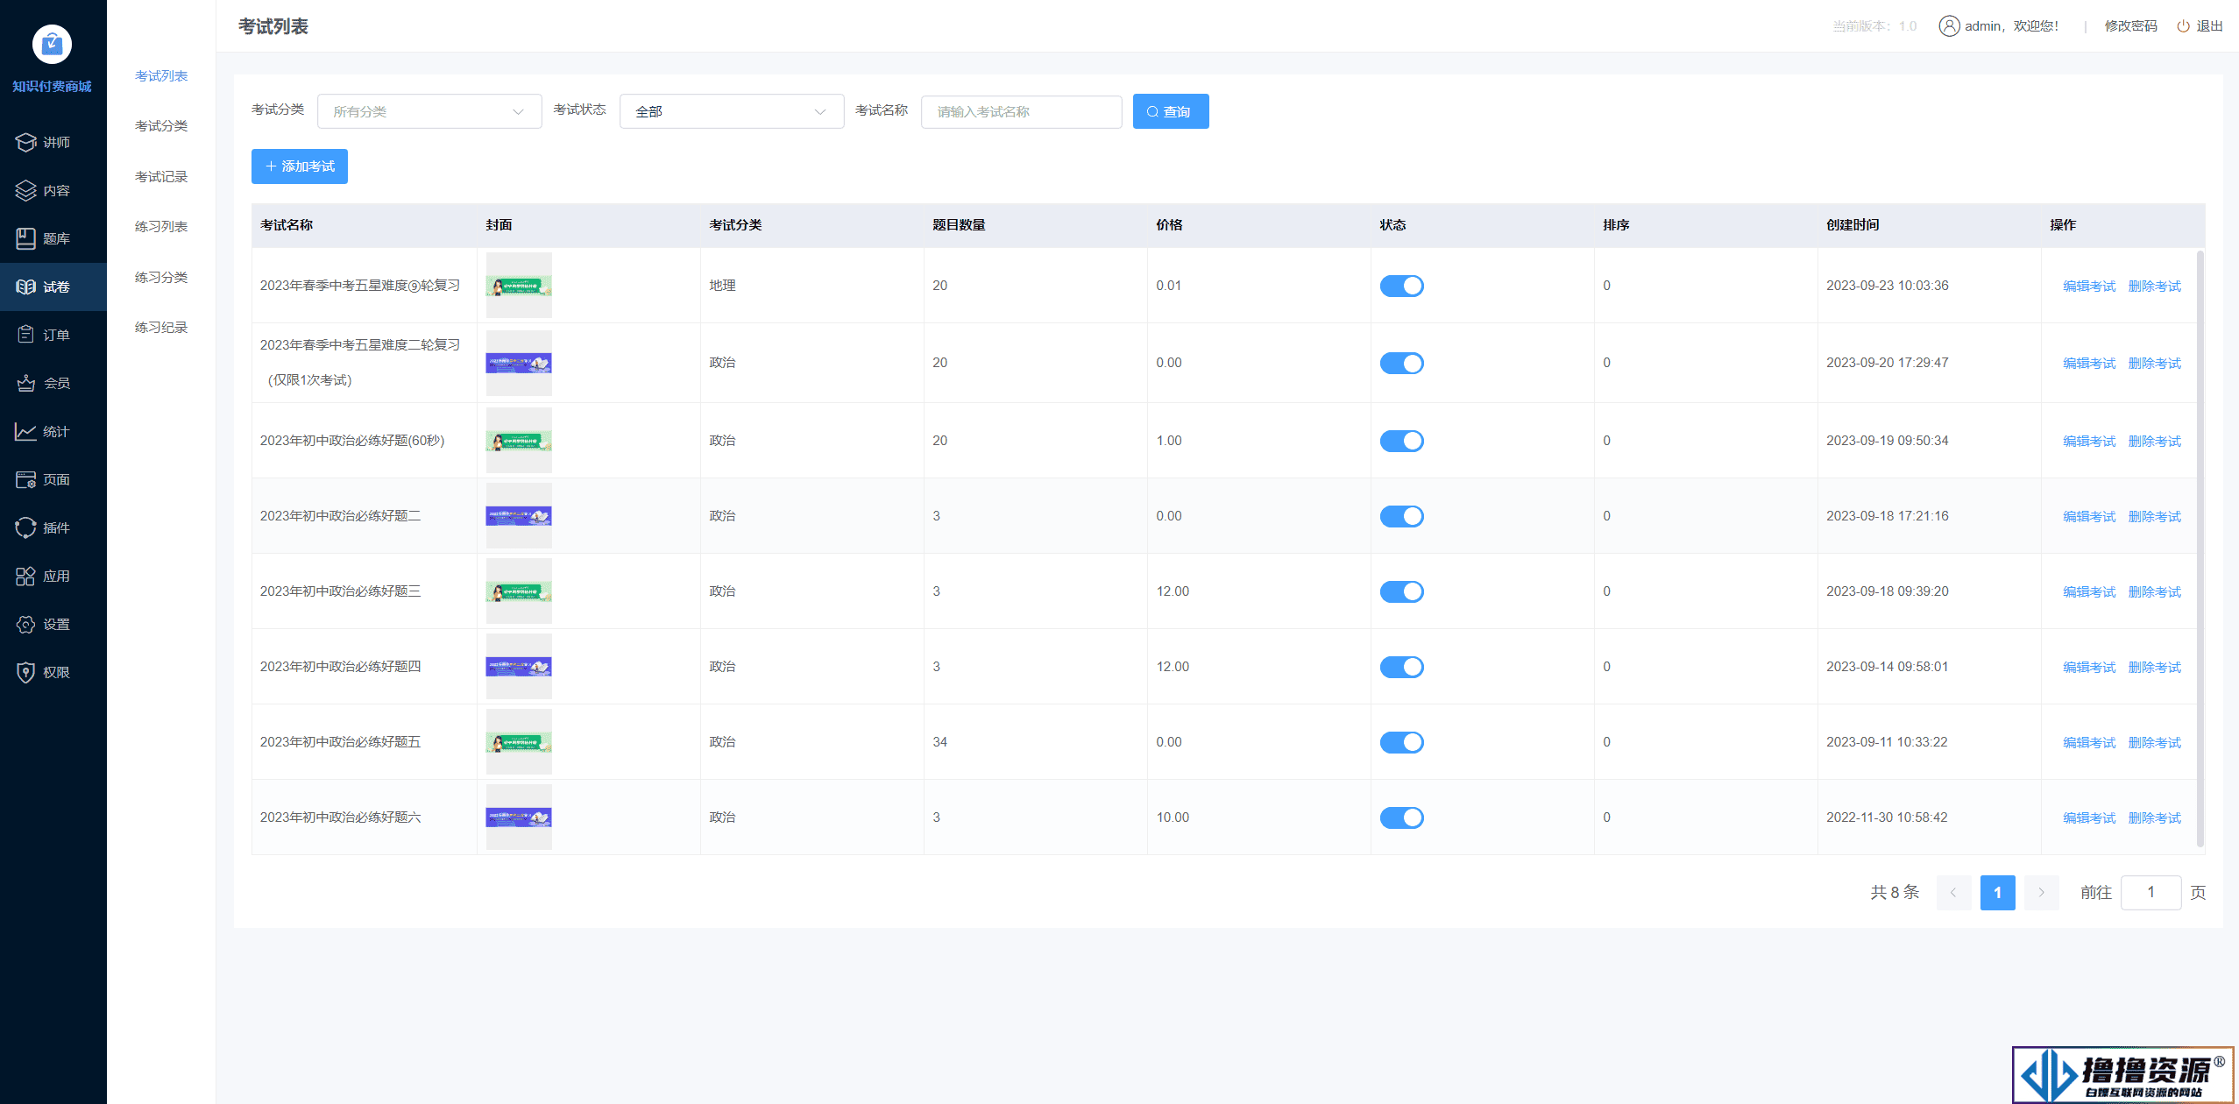Image resolution: width=2239 pixels, height=1104 pixels.
Task: Go to the 练习列表 submenu item
Action: (x=161, y=227)
